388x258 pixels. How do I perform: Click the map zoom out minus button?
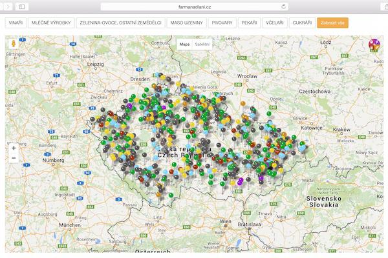coord(14,158)
